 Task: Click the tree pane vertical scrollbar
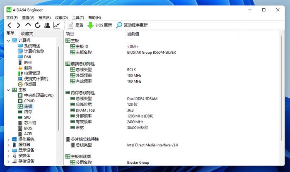click(x=59, y=88)
